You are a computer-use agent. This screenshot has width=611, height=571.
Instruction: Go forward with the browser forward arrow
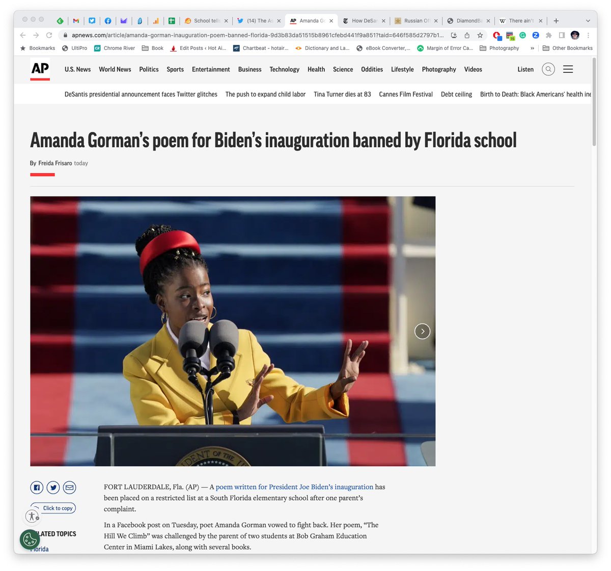(x=36, y=35)
